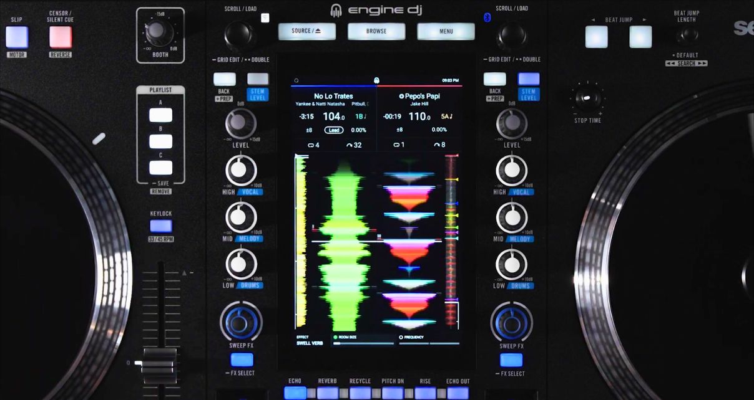This screenshot has width=754, height=400.
Task: Open the Browse view
Action: point(376,31)
